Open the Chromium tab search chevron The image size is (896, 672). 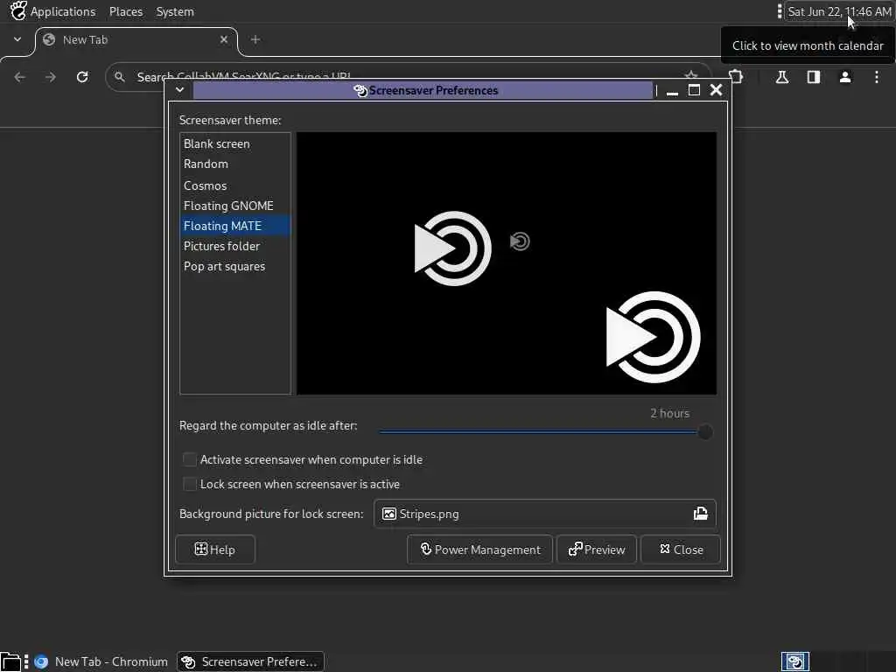pyautogui.click(x=17, y=39)
